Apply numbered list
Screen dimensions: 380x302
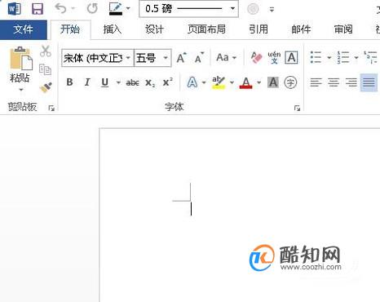(343, 57)
